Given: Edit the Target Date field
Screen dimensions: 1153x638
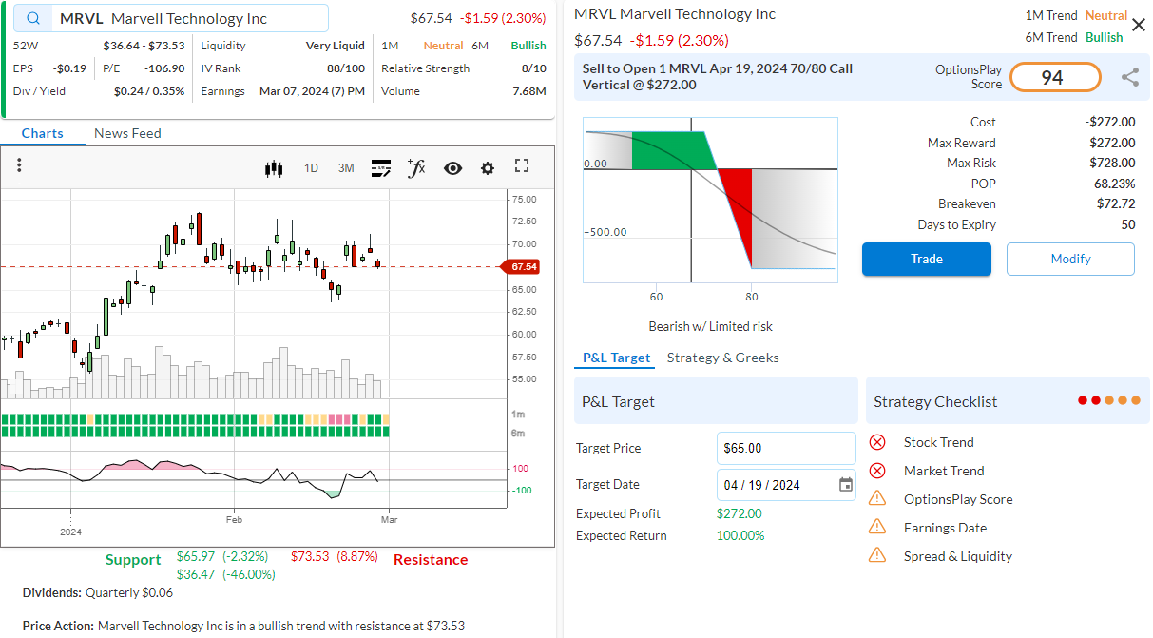Looking at the screenshot, I should [786, 485].
